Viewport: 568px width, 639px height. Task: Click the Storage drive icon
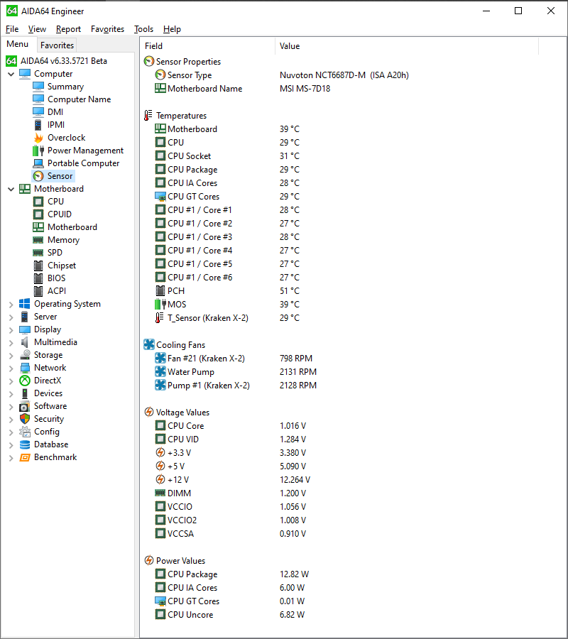point(25,355)
